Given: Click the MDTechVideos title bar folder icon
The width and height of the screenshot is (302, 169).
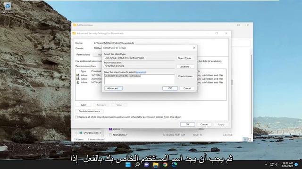Looking at the screenshot, I should pos(75,25).
